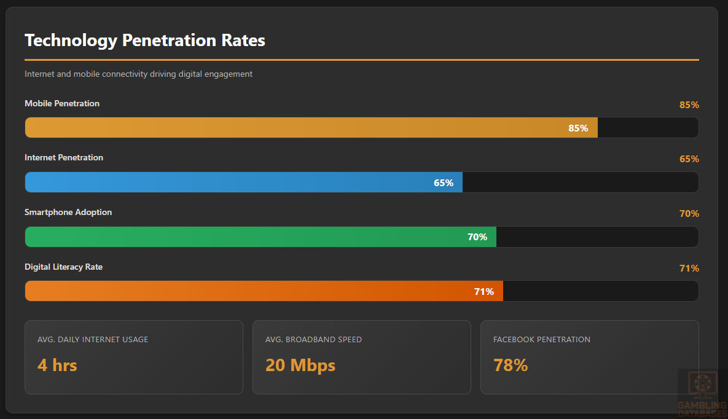Click the 20 Mbps stat value
Image resolution: width=728 pixels, height=419 pixels.
[300, 365]
